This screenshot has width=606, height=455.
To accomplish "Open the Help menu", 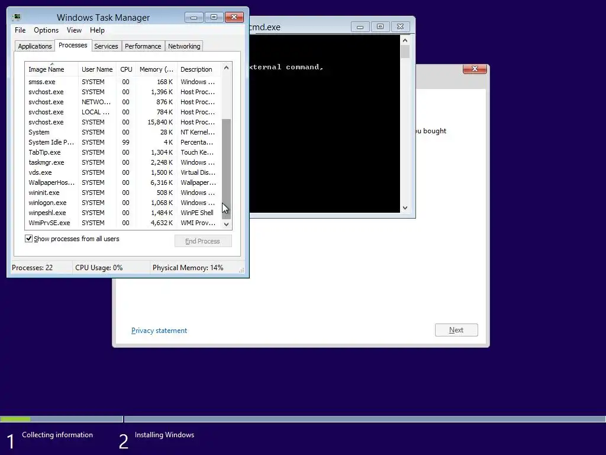I will [97, 30].
